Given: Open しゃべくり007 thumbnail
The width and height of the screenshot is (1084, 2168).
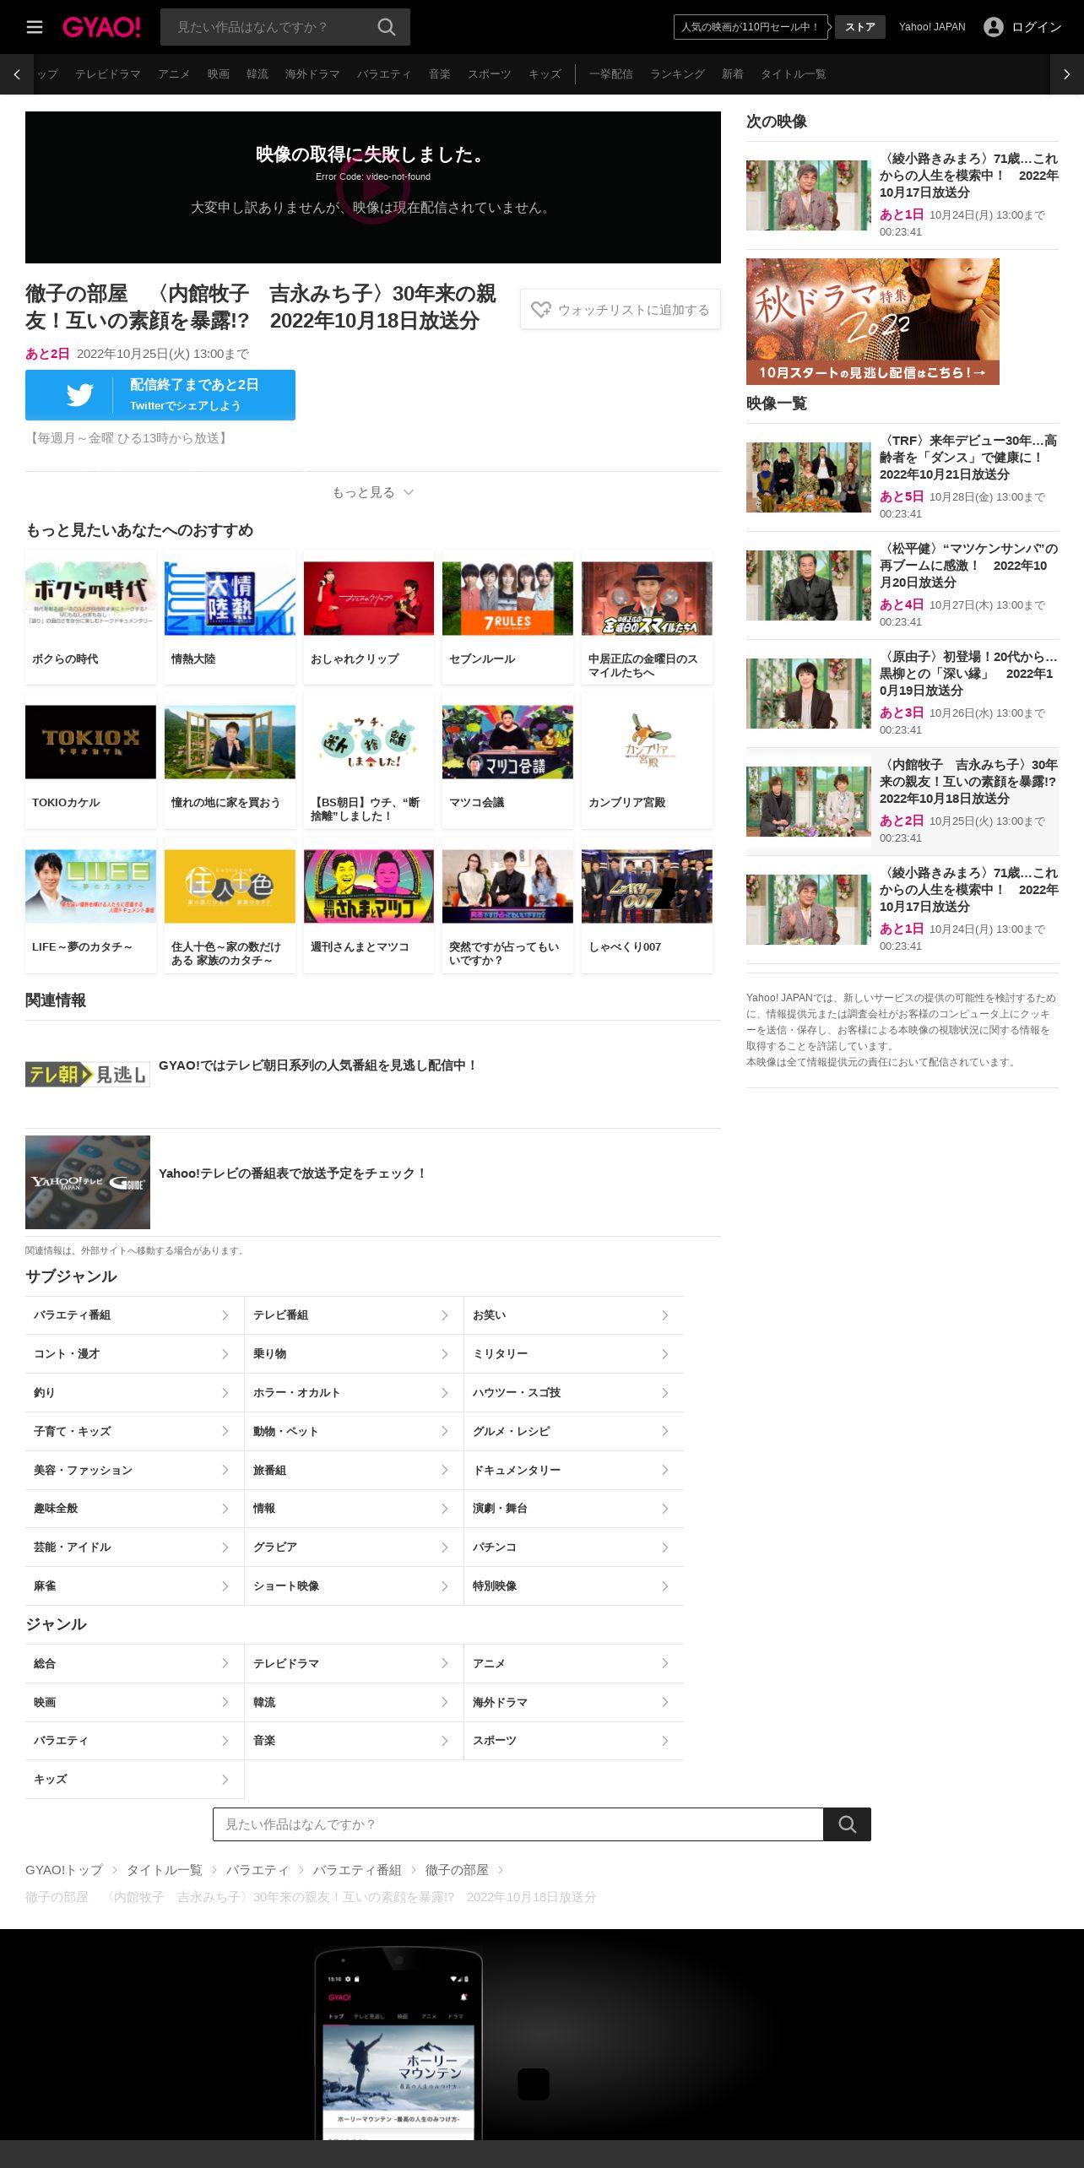Looking at the screenshot, I should tap(647, 886).
